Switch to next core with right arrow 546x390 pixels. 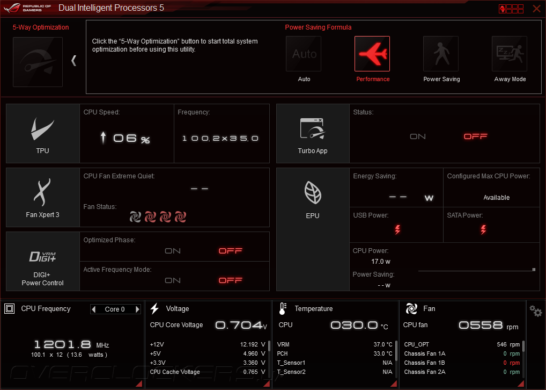click(x=137, y=309)
